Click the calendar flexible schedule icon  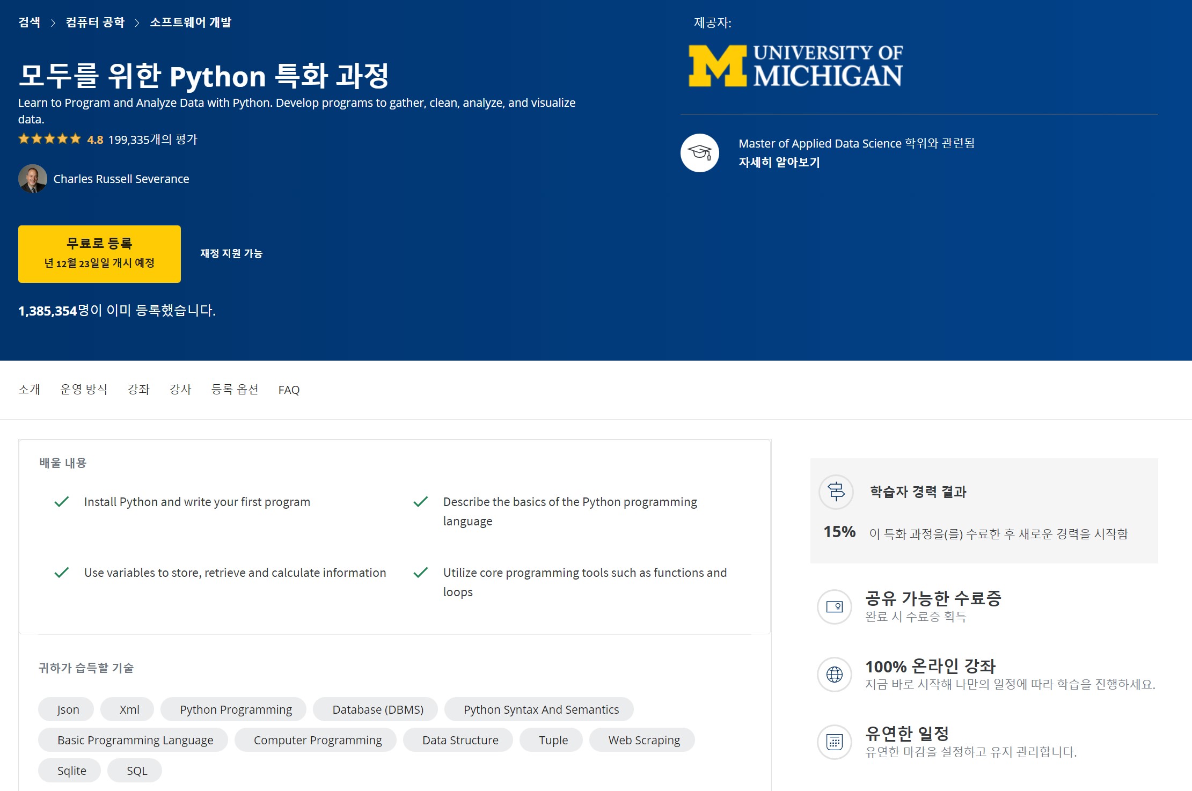(x=835, y=742)
